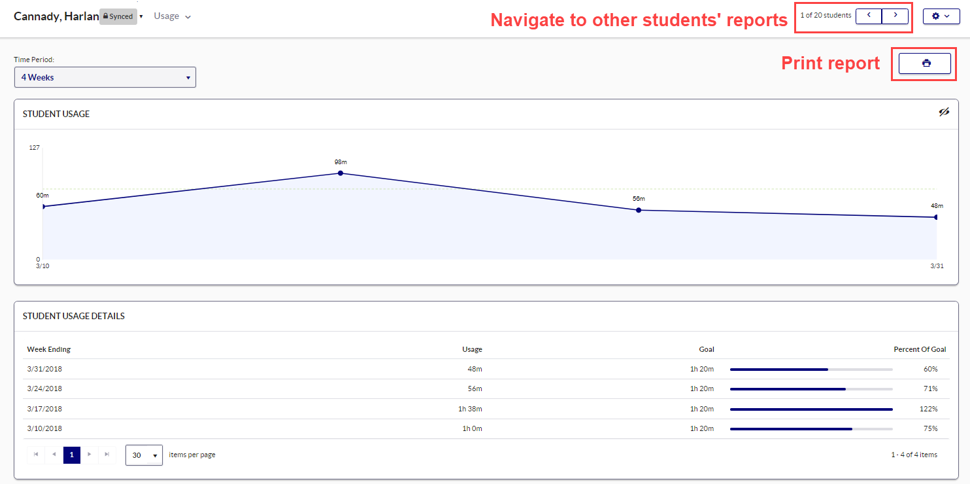Click the 48m usage table value
The height and width of the screenshot is (484, 970).
click(475, 369)
